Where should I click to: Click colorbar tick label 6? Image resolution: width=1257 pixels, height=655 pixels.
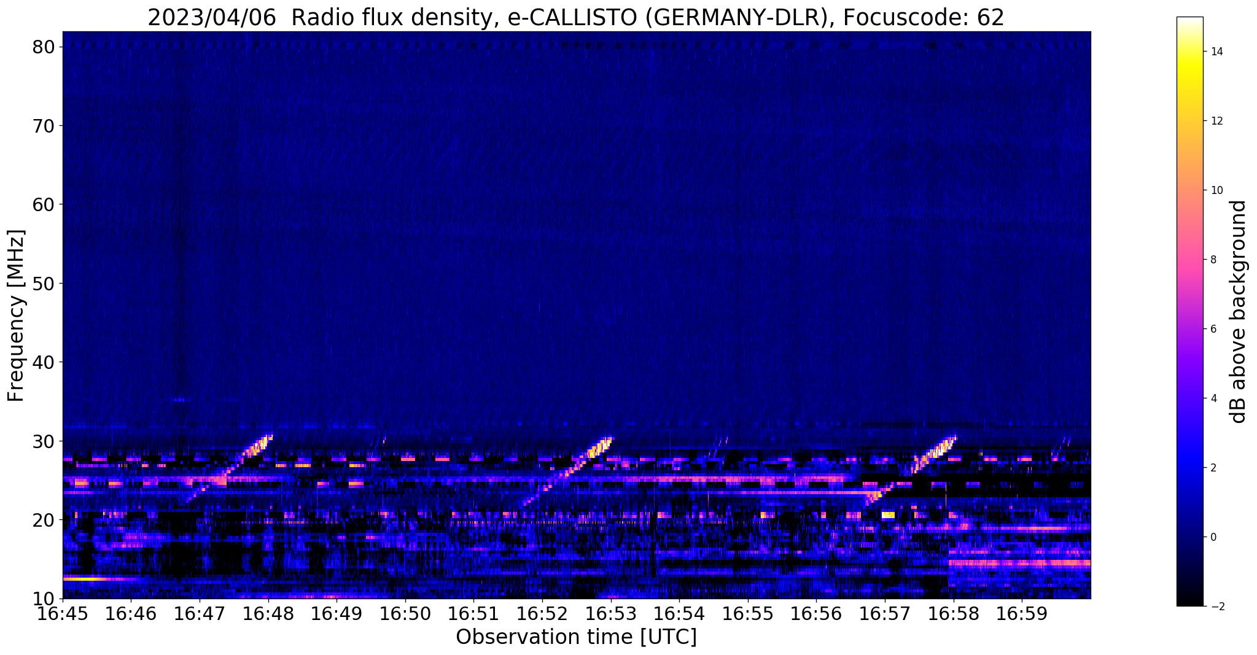click(x=1213, y=329)
